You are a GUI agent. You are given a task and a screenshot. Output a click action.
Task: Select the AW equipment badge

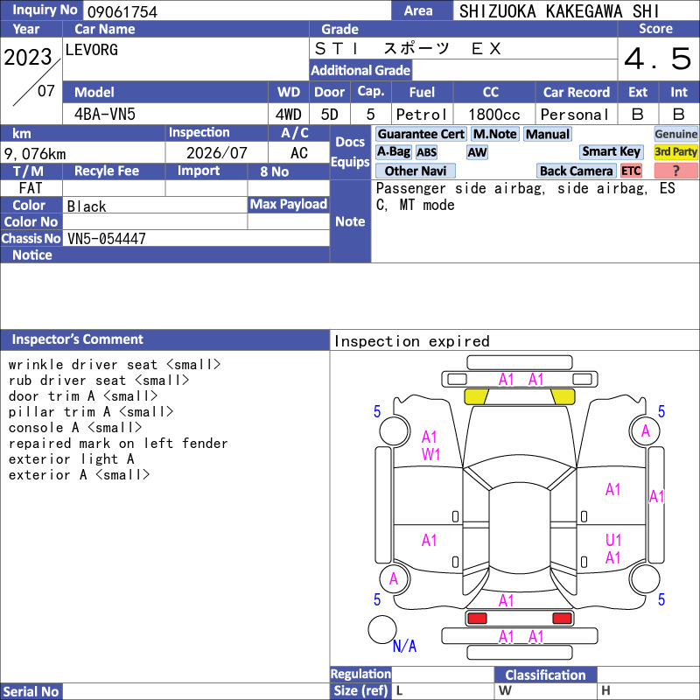tap(477, 152)
